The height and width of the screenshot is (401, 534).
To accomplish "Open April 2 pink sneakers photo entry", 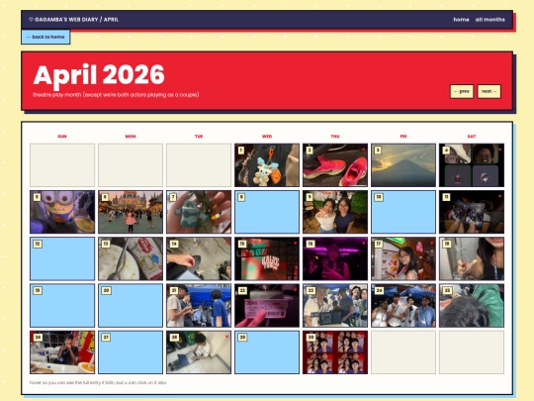I will tap(335, 165).
